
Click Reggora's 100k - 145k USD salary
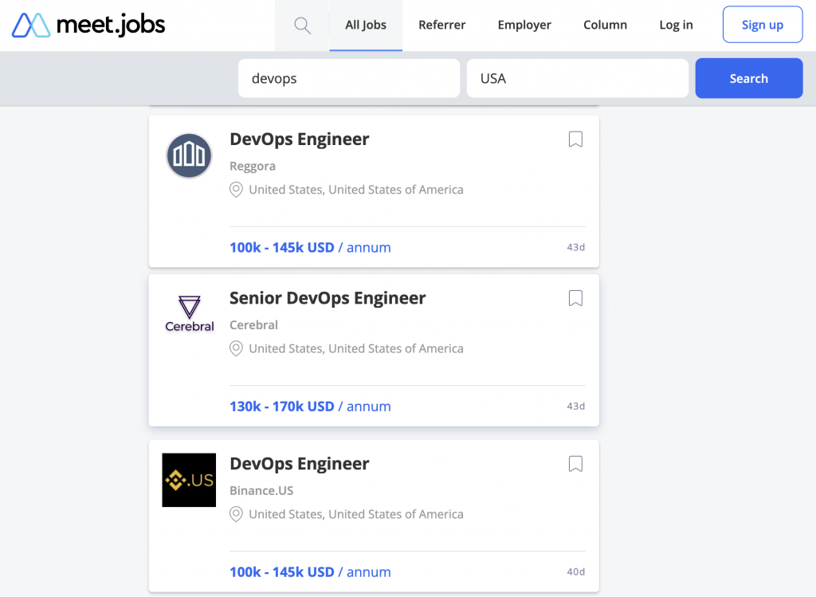pyautogui.click(x=310, y=248)
